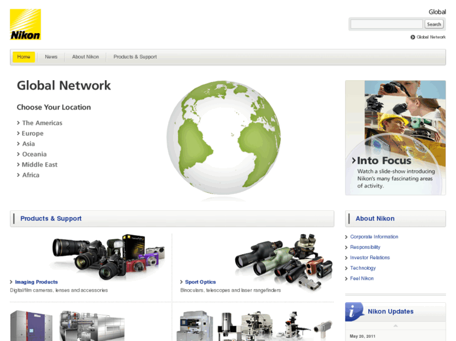Click the chevron beside Oceania
Image resolution: width=456 pixels, height=341 pixels.
click(18, 154)
